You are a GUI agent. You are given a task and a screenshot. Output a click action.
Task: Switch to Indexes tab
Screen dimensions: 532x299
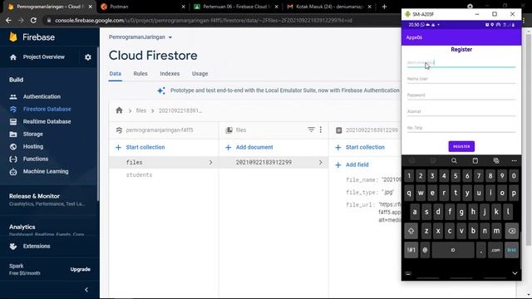pos(170,74)
